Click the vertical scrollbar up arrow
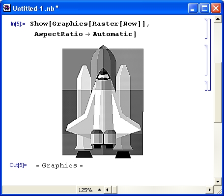Screen dimensions: 224x196 tap(218, 19)
